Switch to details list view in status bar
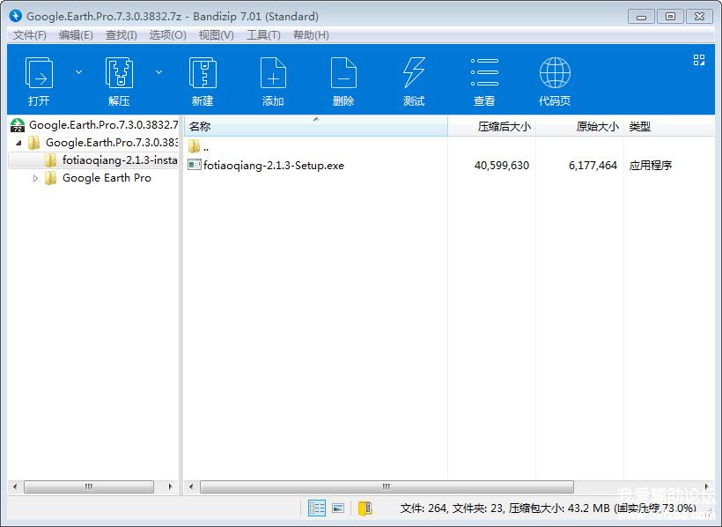Screen dimensions: 722x527 (x=317, y=508)
